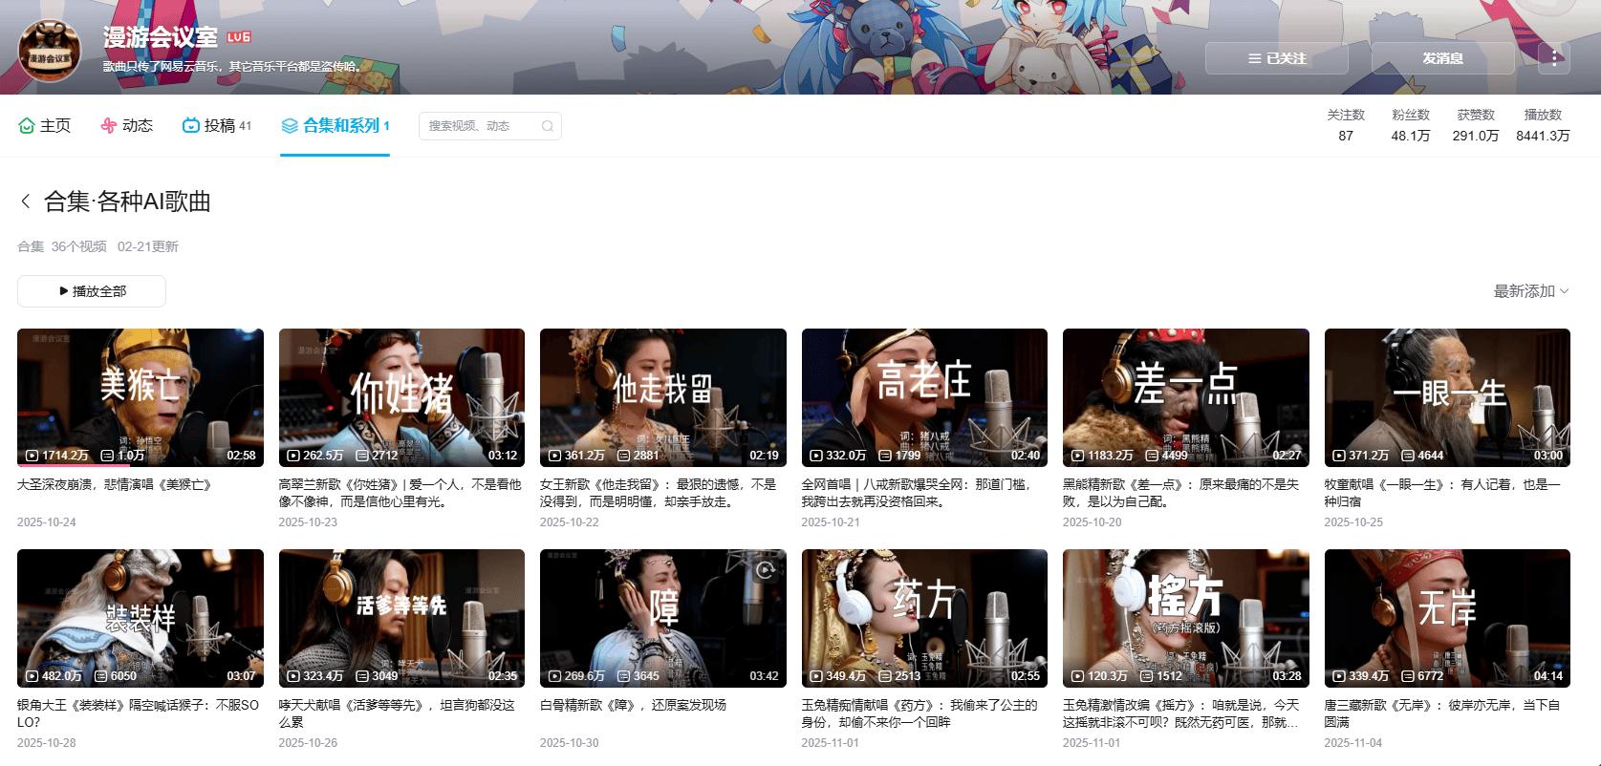This screenshot has height=766, width=1601.
Task: Click the back arrow beside 合集·各种AI歌曲
Action: coord(26,202)
